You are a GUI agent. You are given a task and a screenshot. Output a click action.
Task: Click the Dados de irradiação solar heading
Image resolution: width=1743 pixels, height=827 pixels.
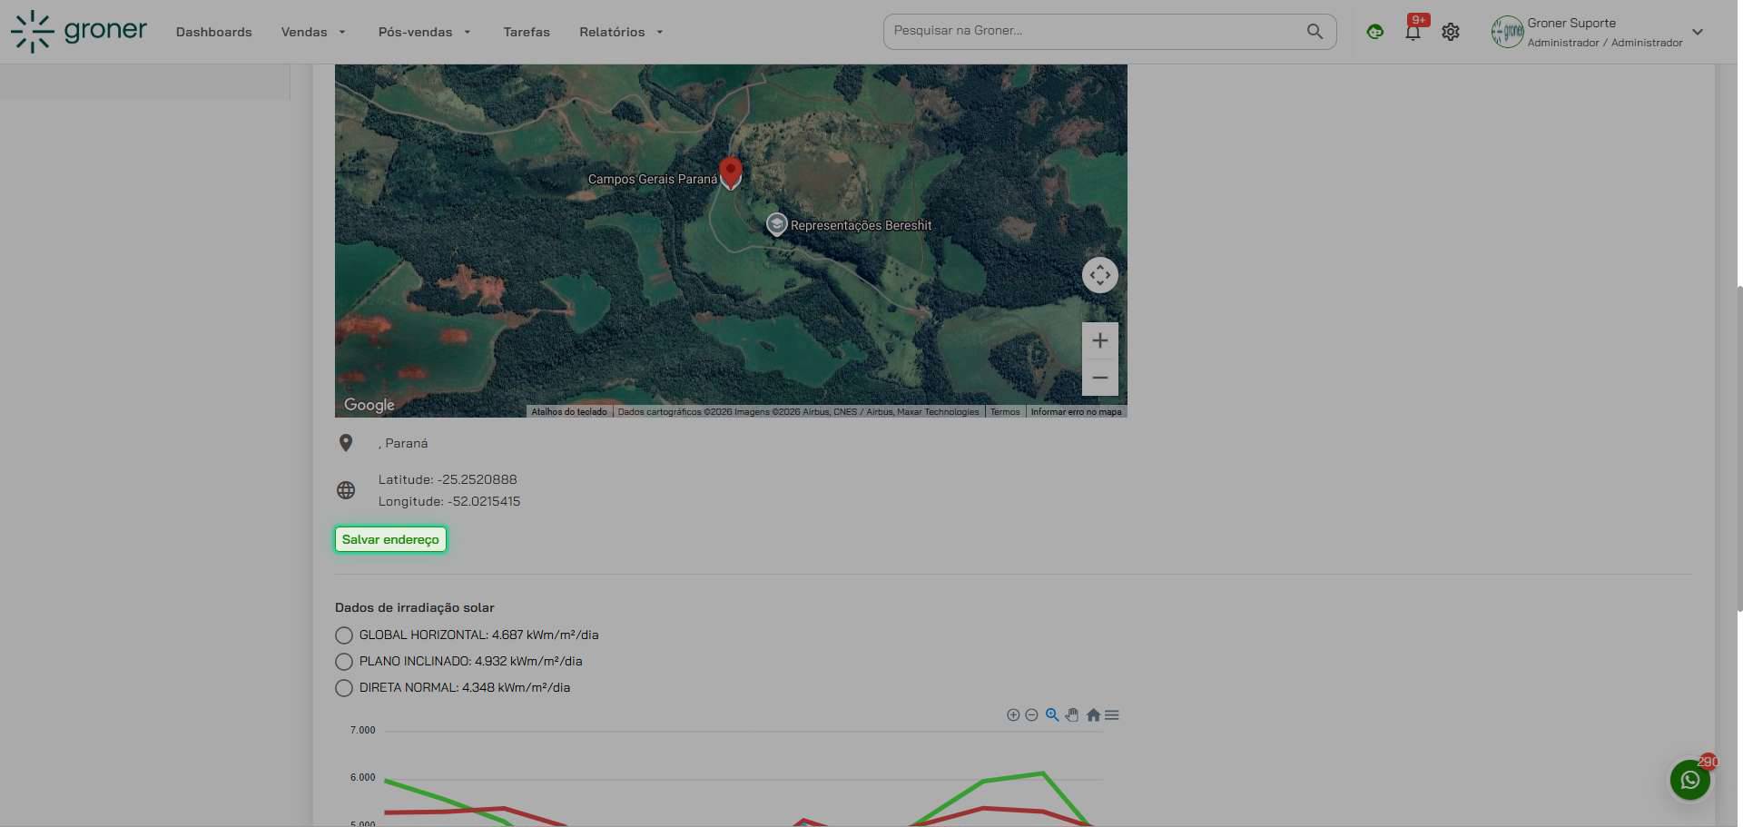pos(414,607)
